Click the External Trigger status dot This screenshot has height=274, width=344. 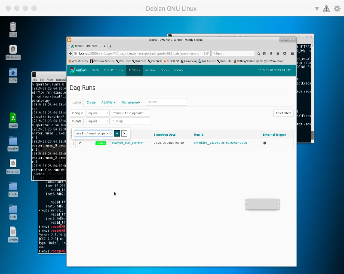[x=264, y=143]
